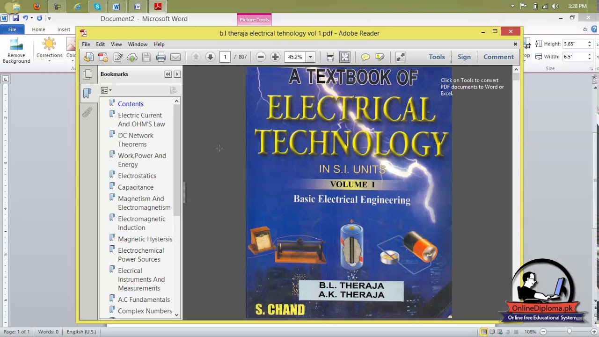The image size is (599, 337).
Task: Collapse the Bookmarks navigation pane
Action: click(168, 74)
